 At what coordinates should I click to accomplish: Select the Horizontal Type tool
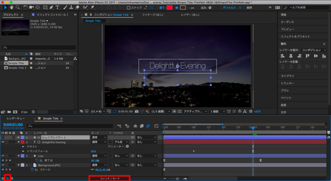[x=58, y=7]
